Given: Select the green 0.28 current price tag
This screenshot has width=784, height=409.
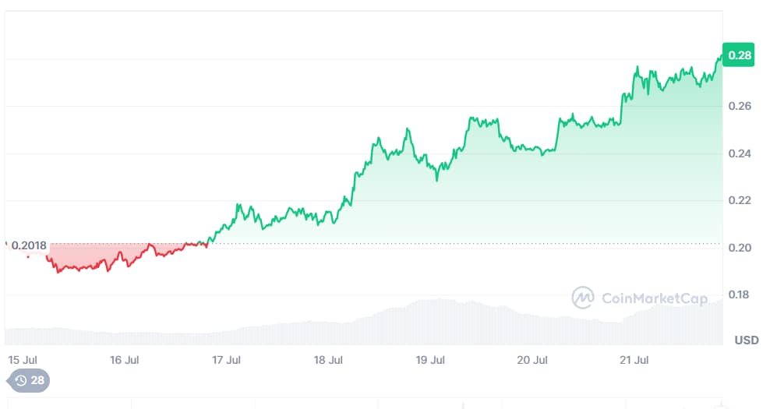Looking at the screenshot, I should (x=739, y=55).
